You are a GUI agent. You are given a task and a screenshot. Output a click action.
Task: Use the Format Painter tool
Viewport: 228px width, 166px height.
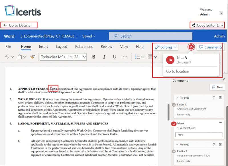point(32,57)
